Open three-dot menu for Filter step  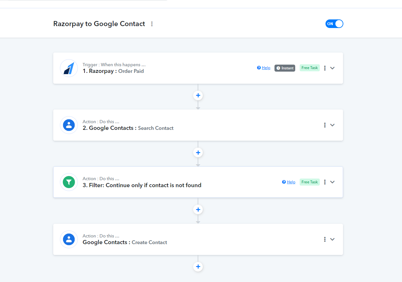pyautogui.click(x=325, y=182)
